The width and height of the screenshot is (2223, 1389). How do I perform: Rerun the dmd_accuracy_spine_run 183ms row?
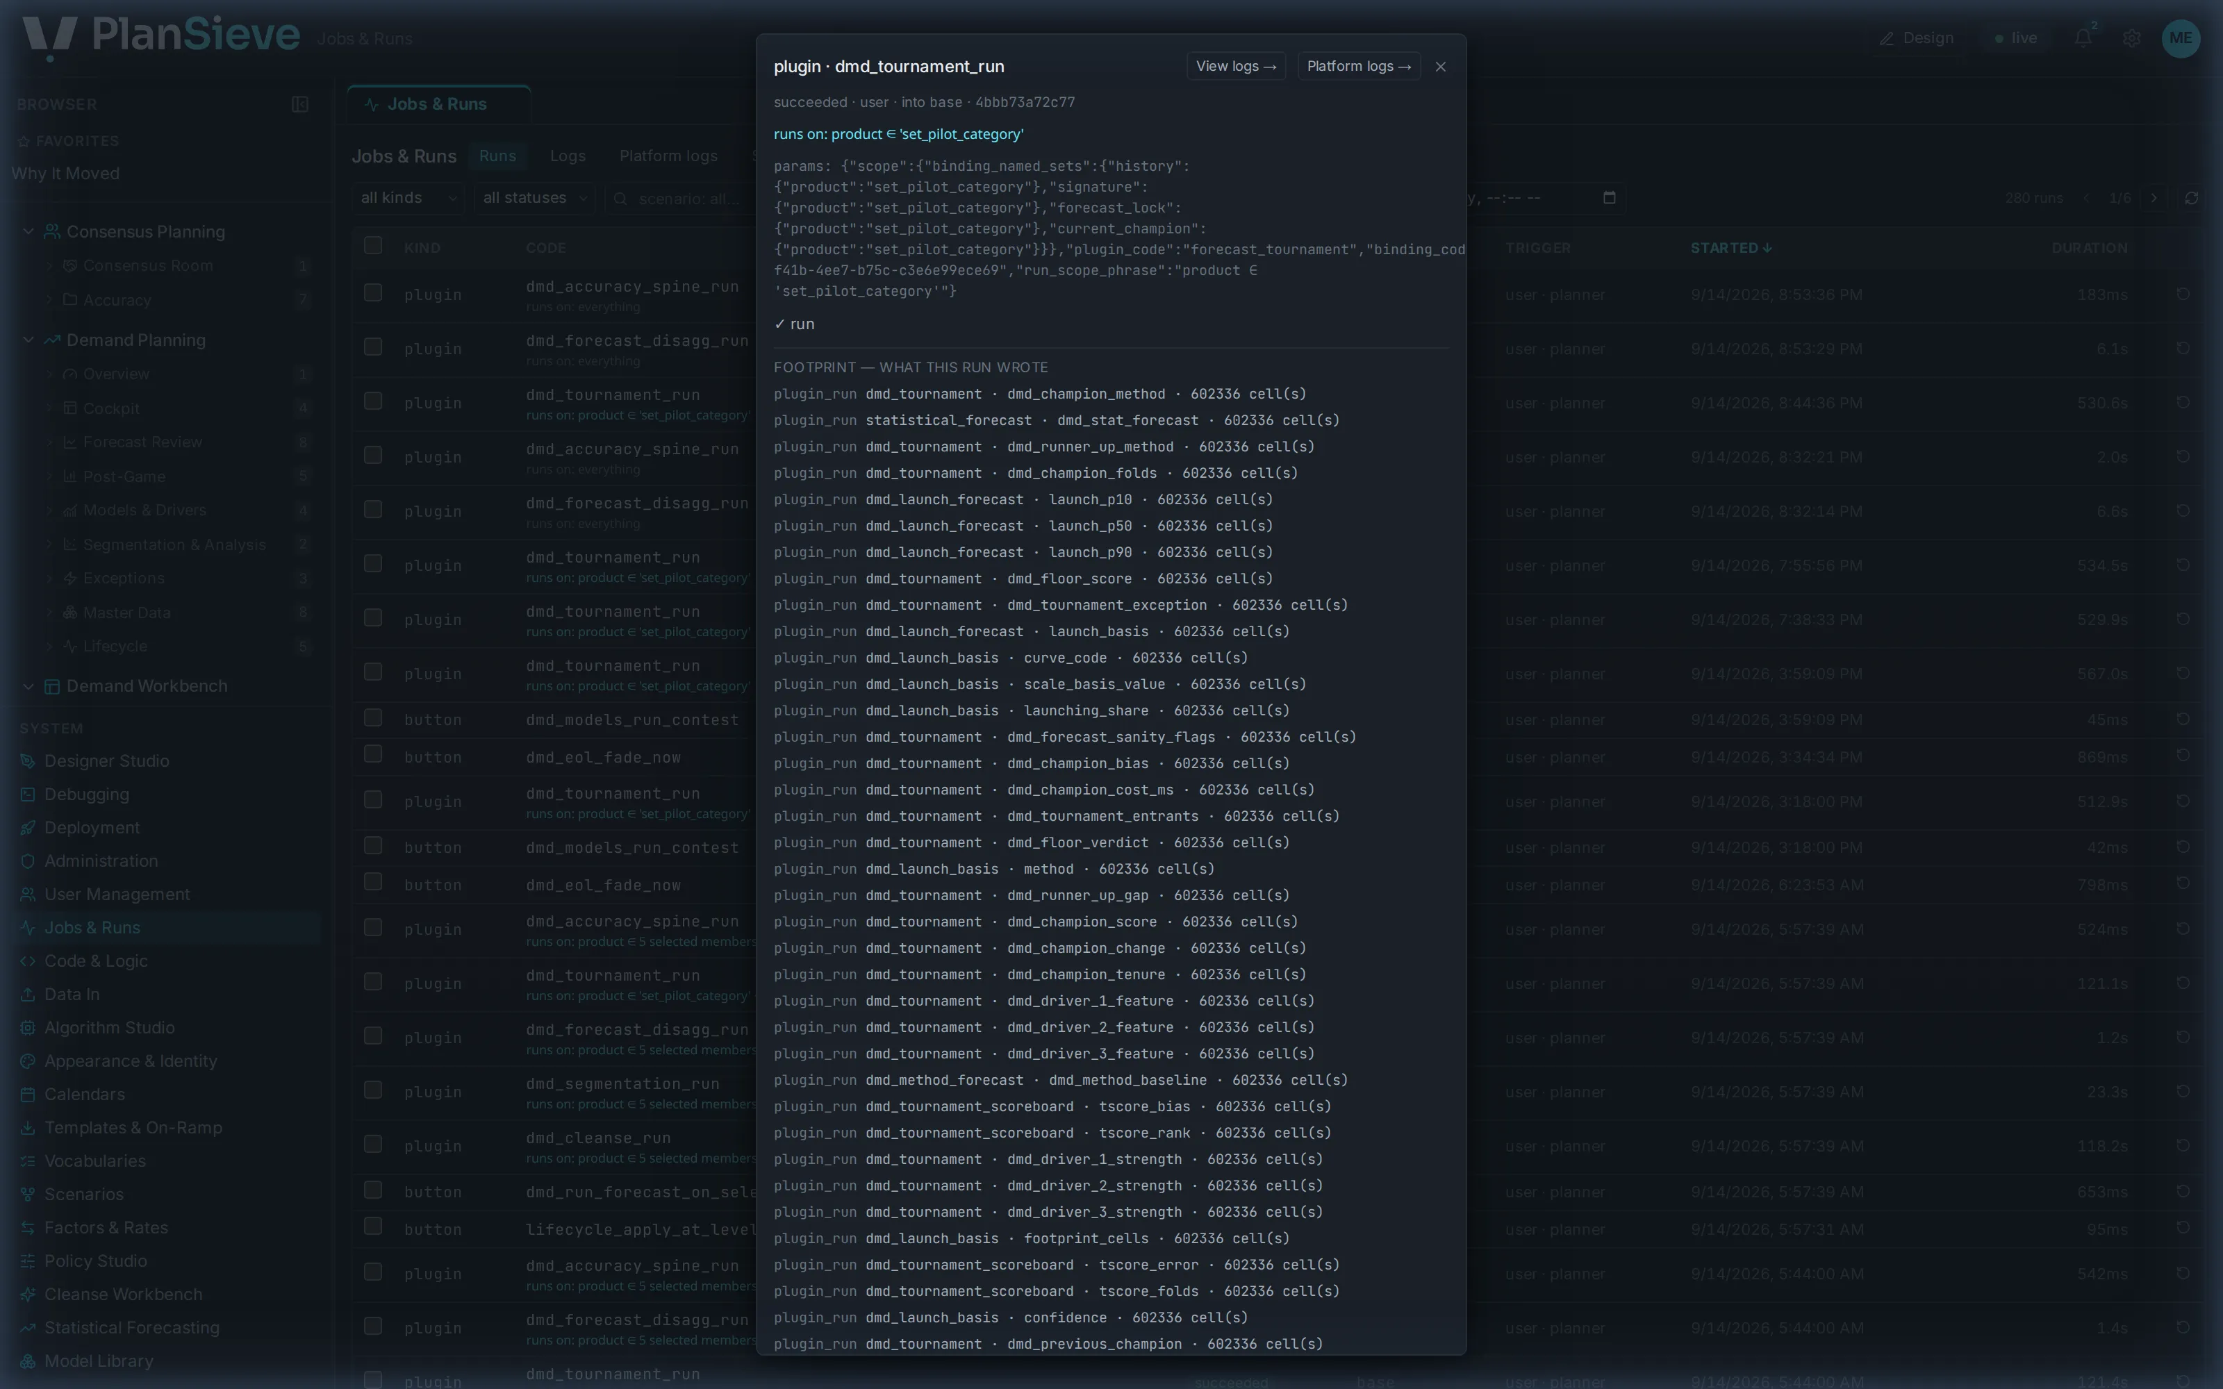click(x=2183, y=294)
